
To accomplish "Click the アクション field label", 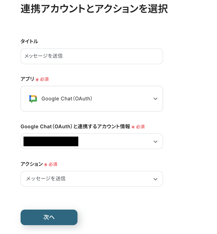I will pyautogui.click(x=32, y=164).
